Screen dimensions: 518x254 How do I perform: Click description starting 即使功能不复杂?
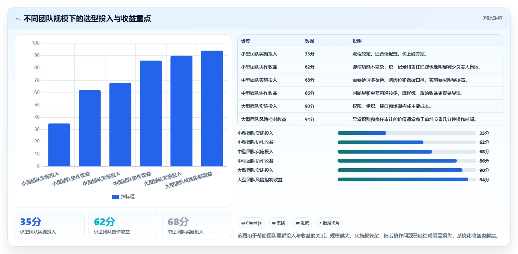point(417,67)
